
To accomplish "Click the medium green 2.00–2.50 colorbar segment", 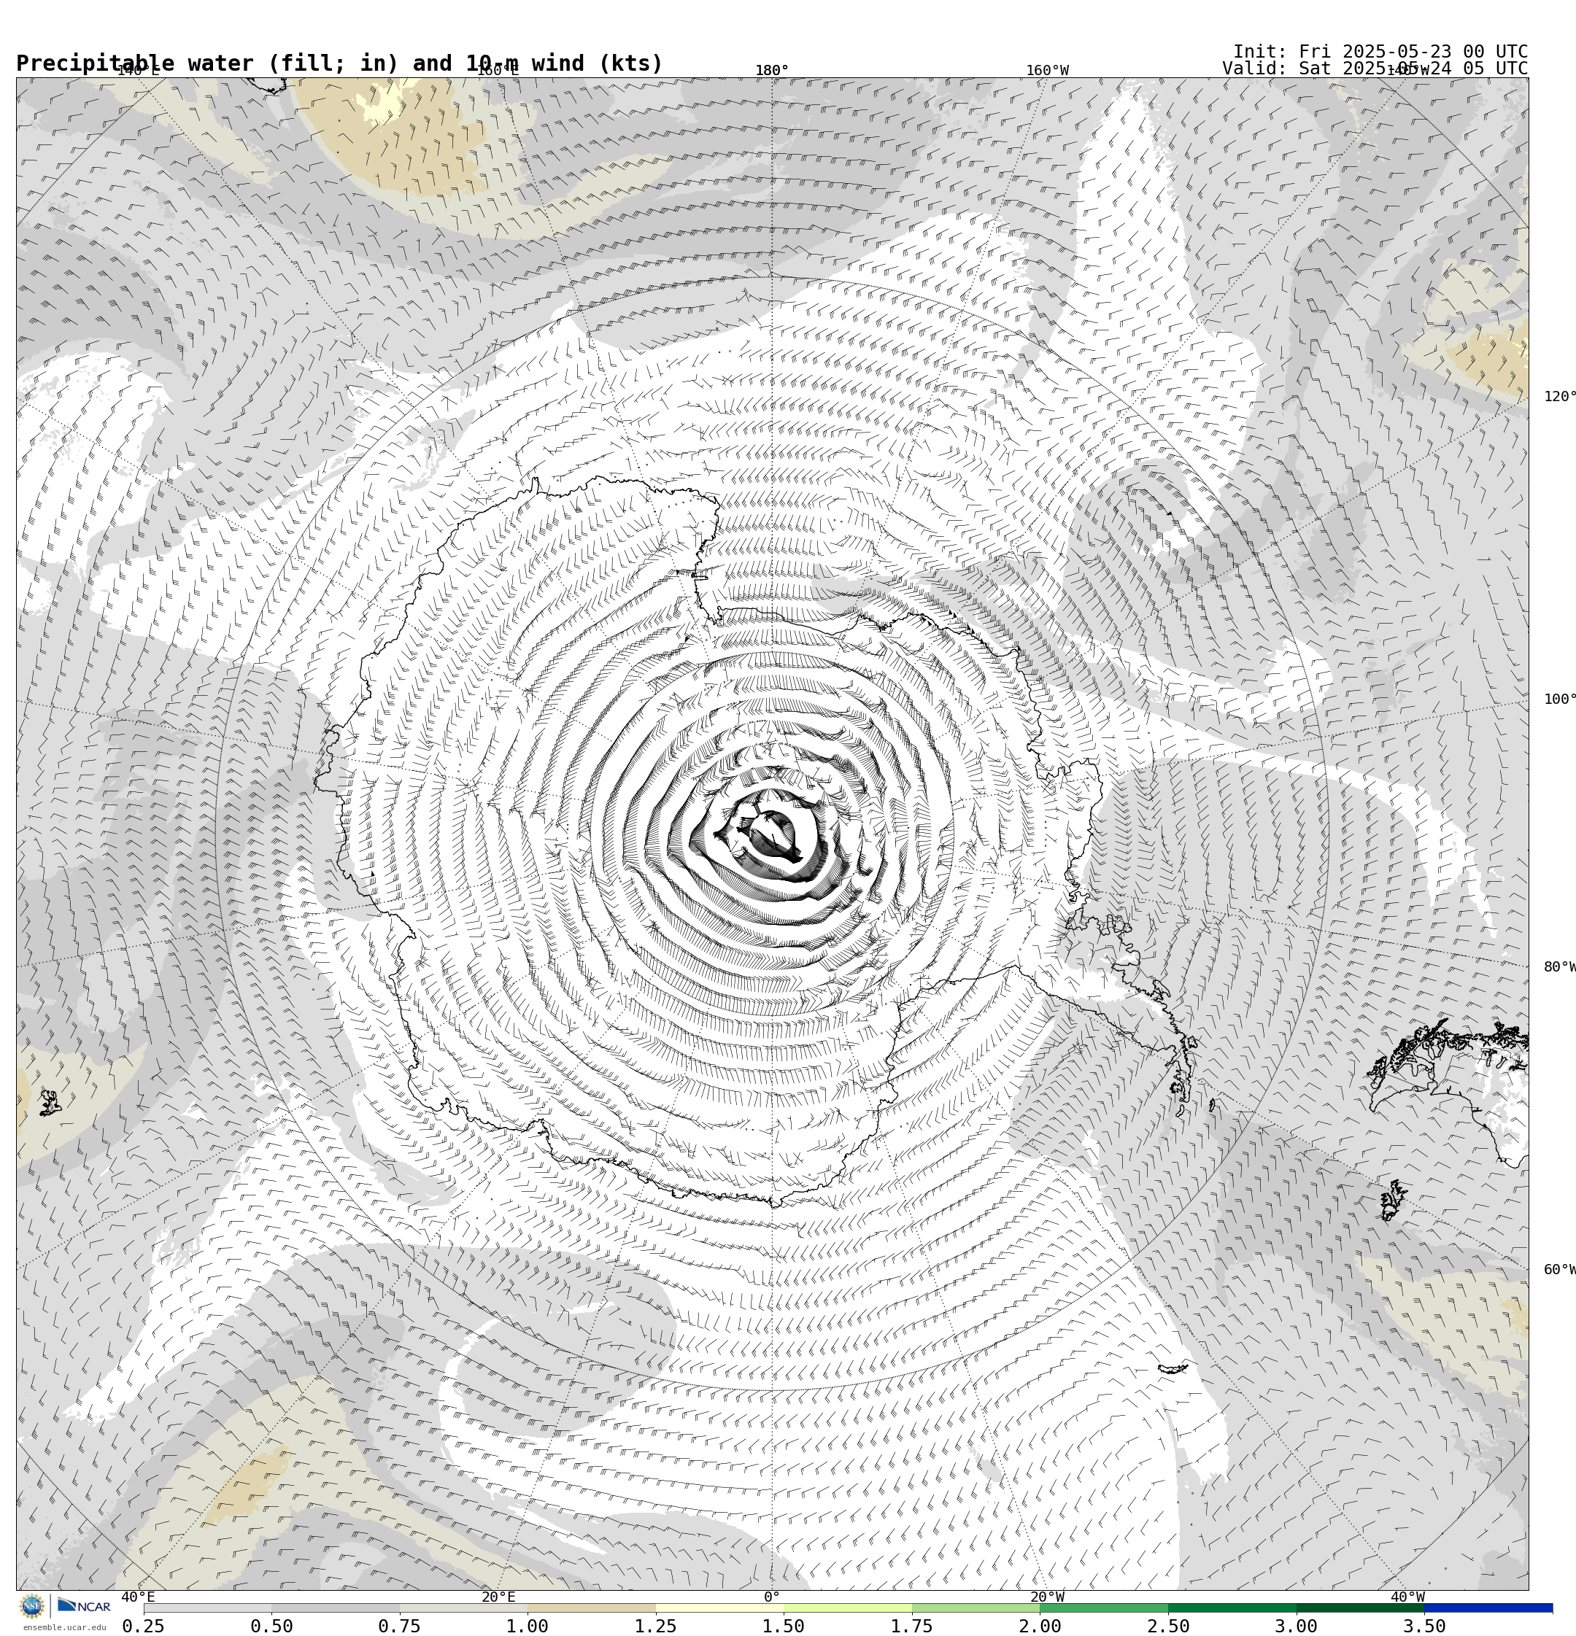I will click(x=1104, y=1608).
